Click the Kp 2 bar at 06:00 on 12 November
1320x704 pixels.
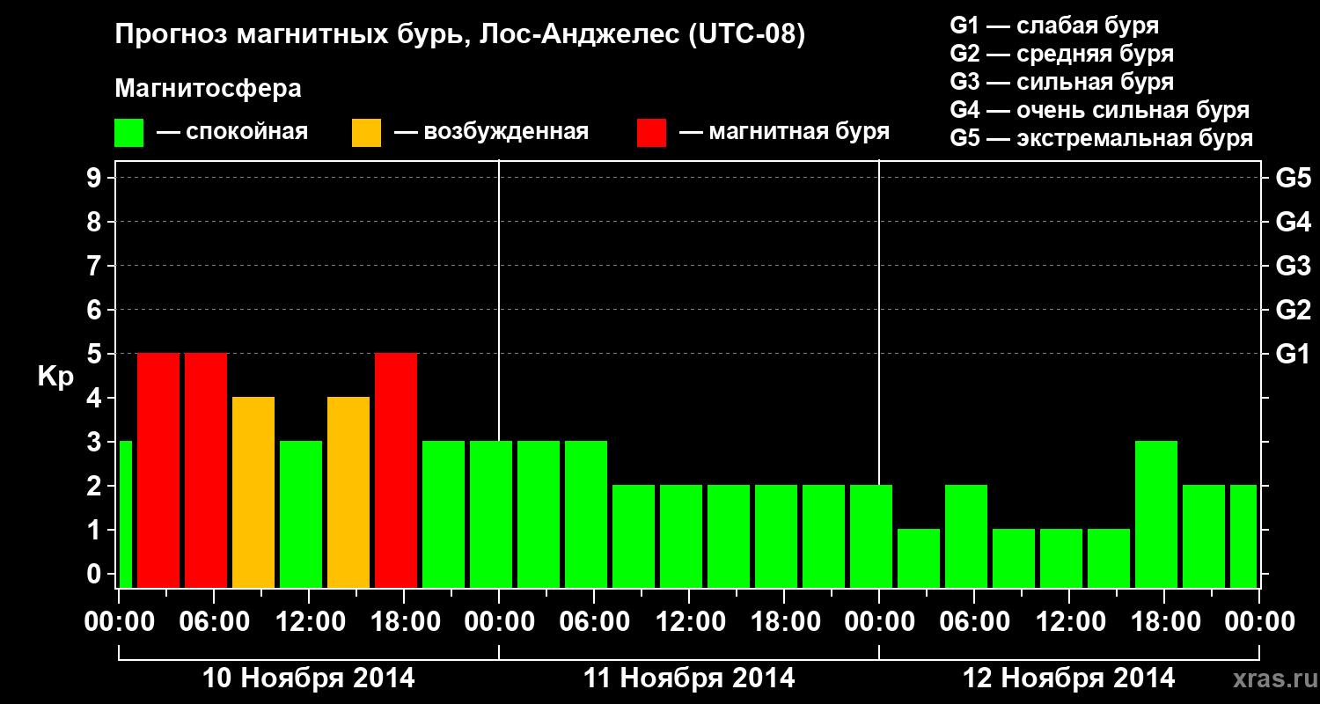pos(966,536)
